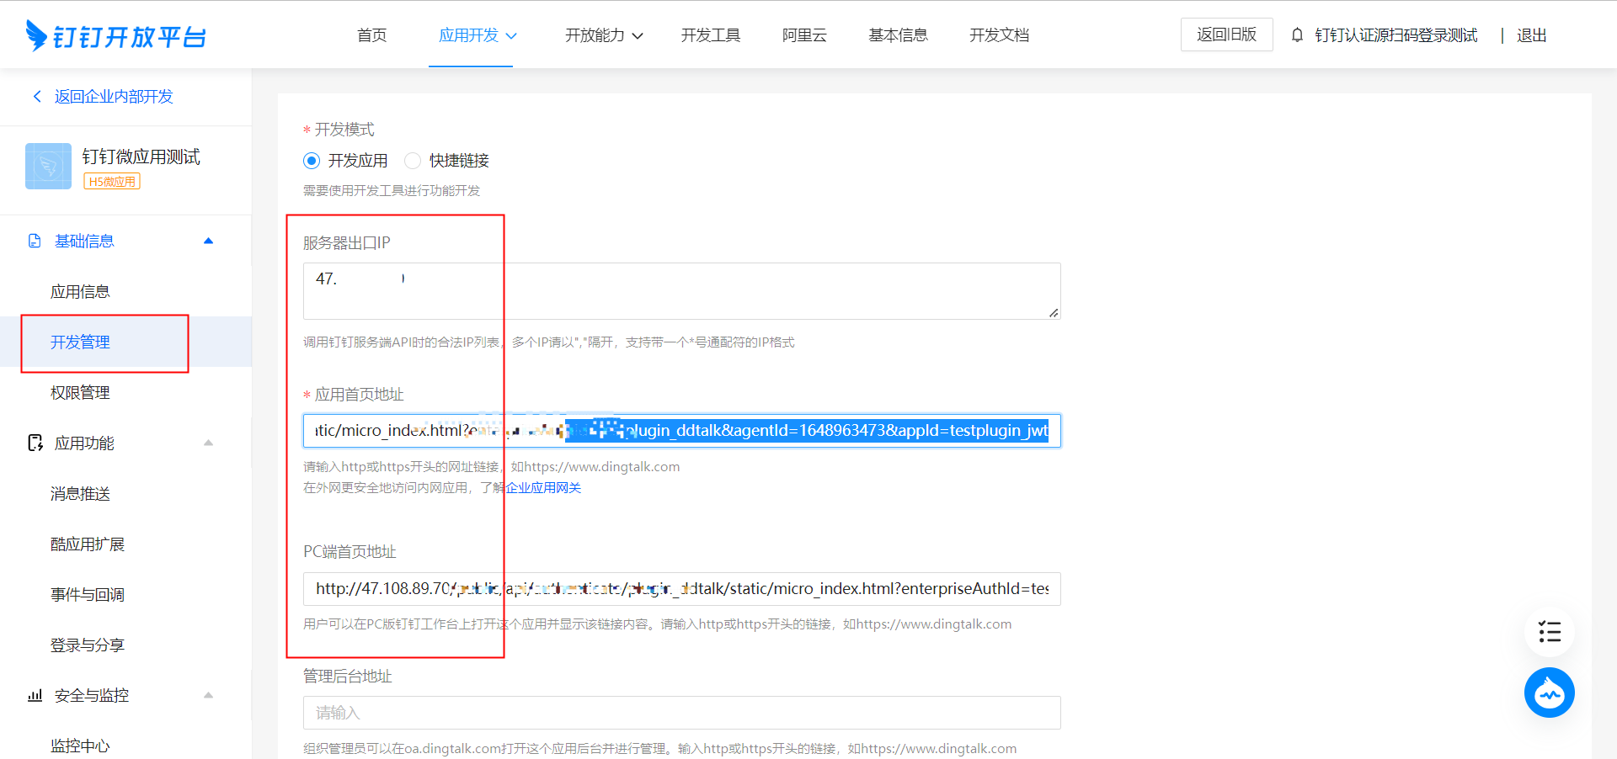Open the blue customer service chat bubble
This screenshot has width=1617, height=759.
click(x=1549, y=693)
